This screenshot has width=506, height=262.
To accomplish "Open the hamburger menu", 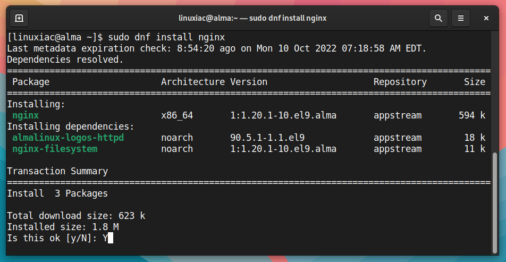I will click(461, 18).
